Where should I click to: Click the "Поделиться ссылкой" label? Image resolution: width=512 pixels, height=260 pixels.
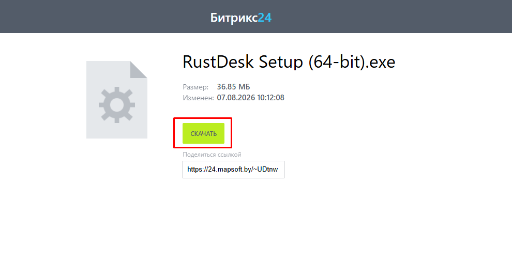tap(212, 155)
